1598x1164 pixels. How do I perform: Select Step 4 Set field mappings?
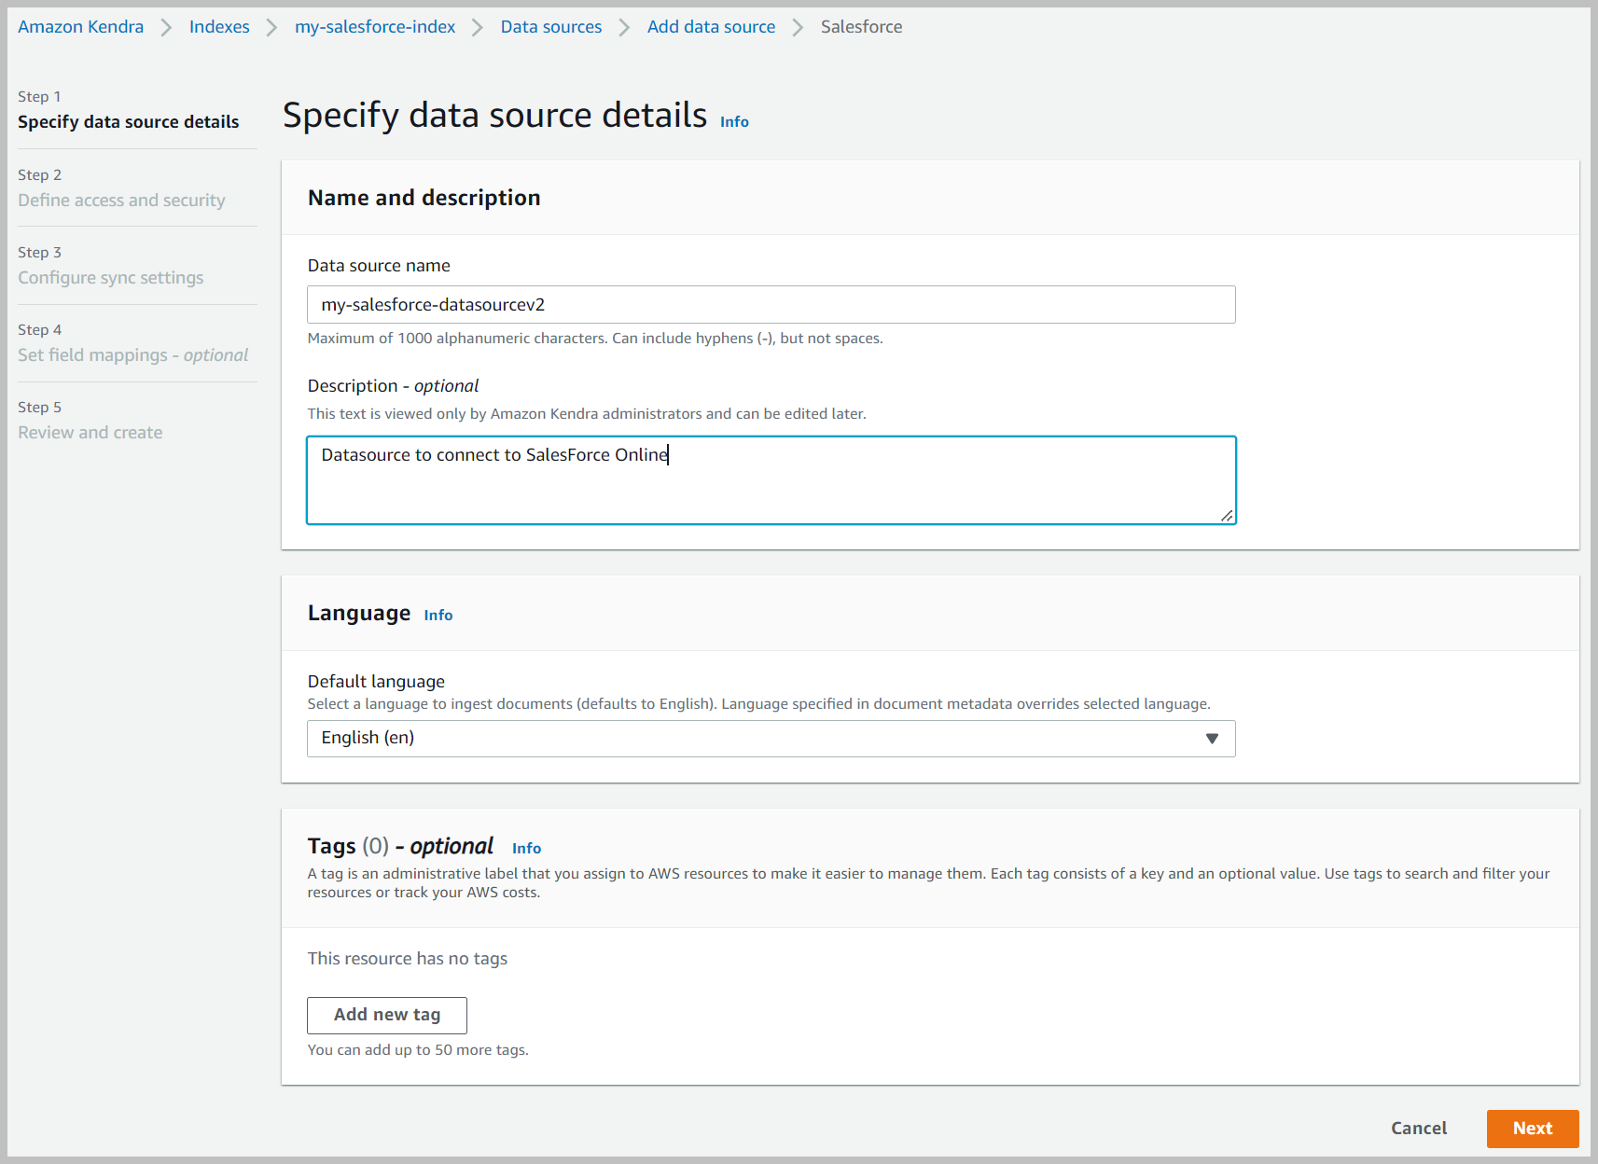[132, 355]
